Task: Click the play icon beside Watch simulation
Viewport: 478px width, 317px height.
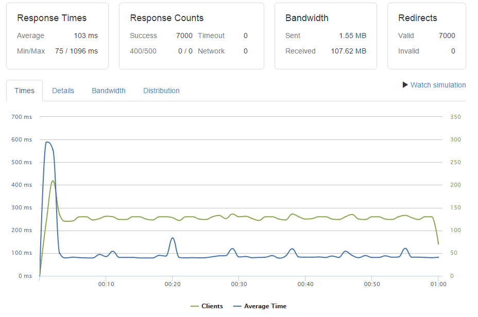Action: click(405, 85)
